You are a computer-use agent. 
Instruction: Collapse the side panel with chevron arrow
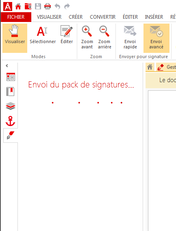click(x=7, y=66)
